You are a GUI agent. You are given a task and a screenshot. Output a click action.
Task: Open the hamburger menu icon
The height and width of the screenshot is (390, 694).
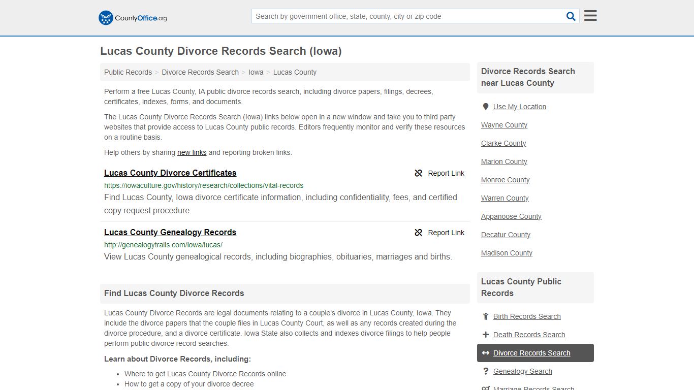click(x=590, y=16)
